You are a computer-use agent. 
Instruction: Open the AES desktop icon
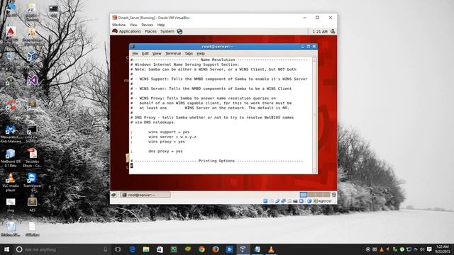click(x=32, y=204)
